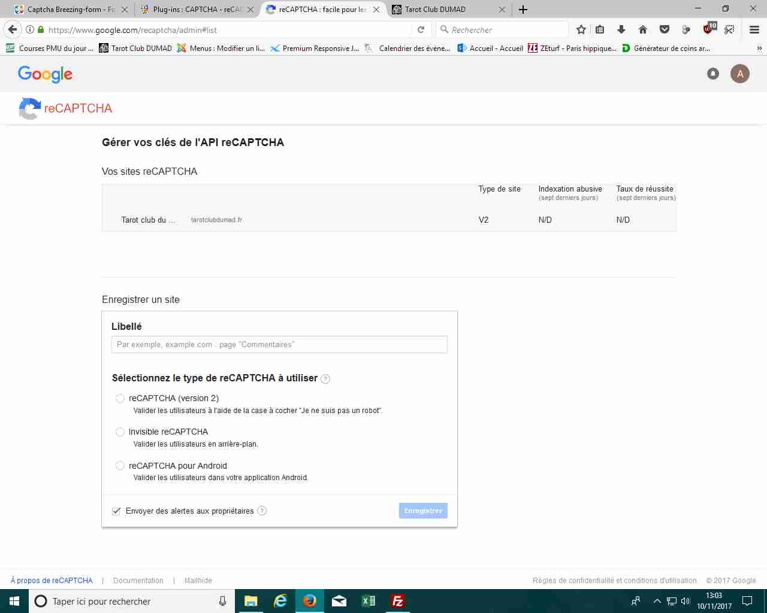The width and height of the screenshot is (767, 613).
Task: Click the volume speaker tray icon
Action: [x=686, y=601]
